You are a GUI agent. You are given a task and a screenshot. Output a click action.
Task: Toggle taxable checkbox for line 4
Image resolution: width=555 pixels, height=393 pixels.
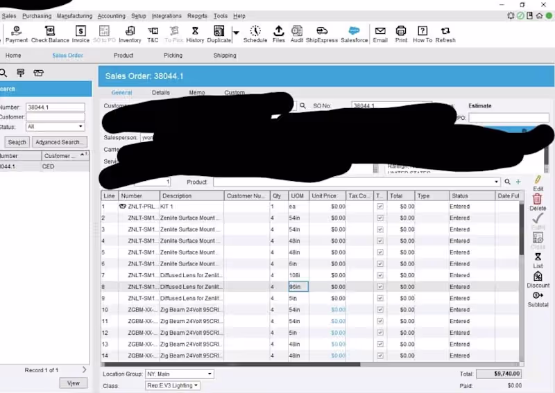coord(380,241)
